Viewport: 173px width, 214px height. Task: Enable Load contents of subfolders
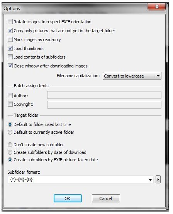coord(10,57)
